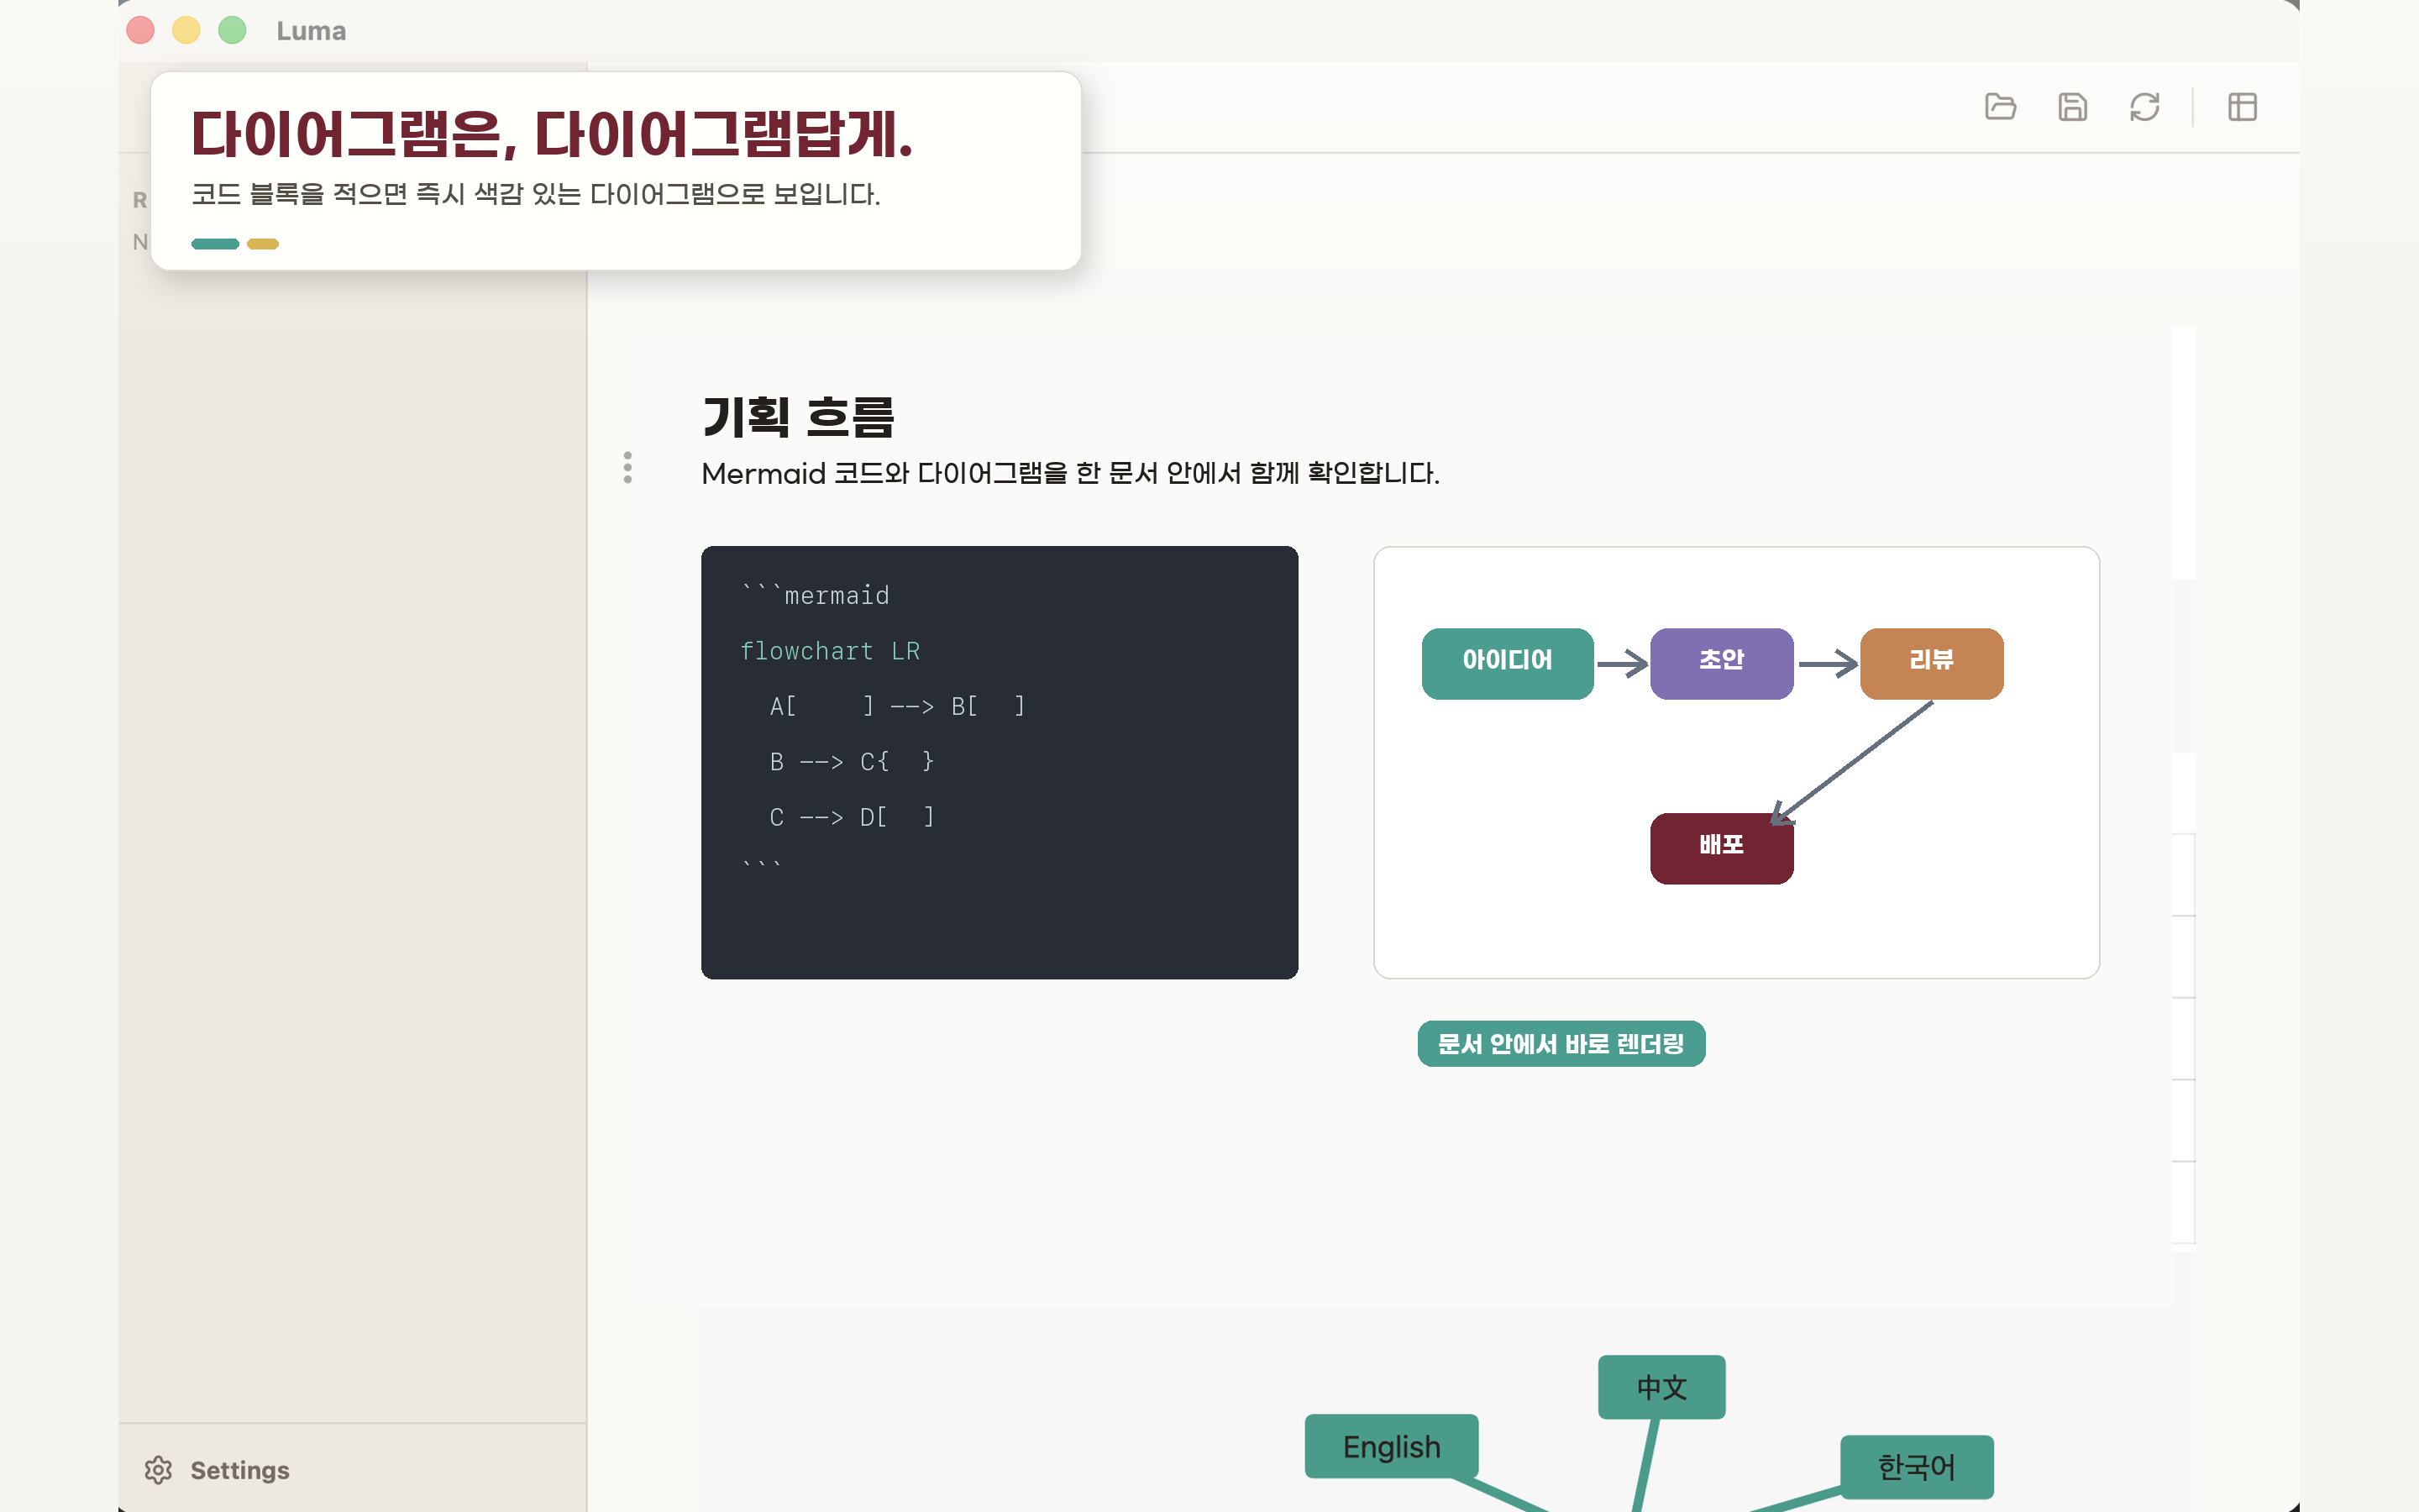
Task: Click the Mermaid 코드와 다이어그램을 paragraph
Action: pyautogui.click(x=1069, y=473)
